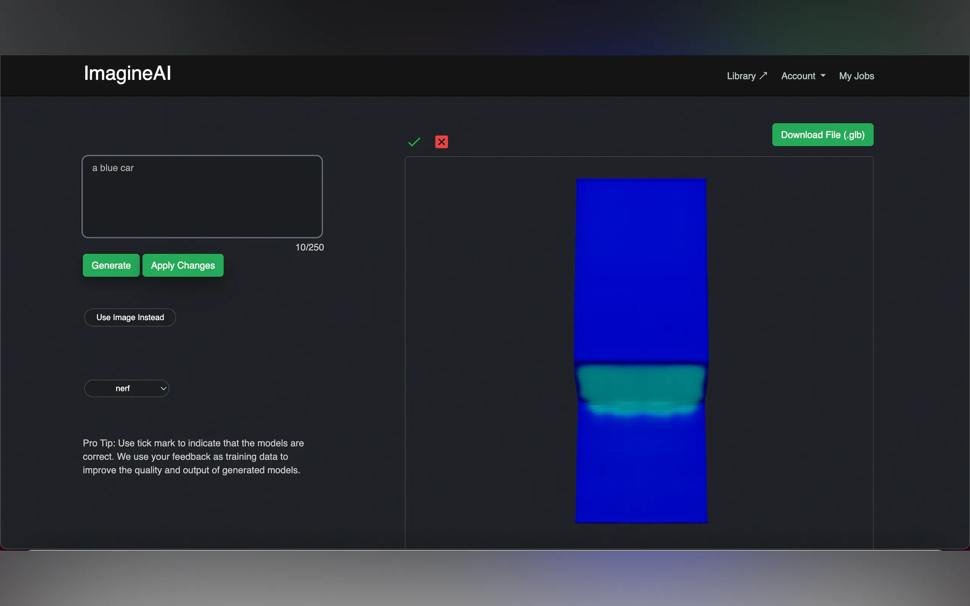Open the Account dropdown caret
The width and height of the screenshot is (970, 606).
pos(823,76)
